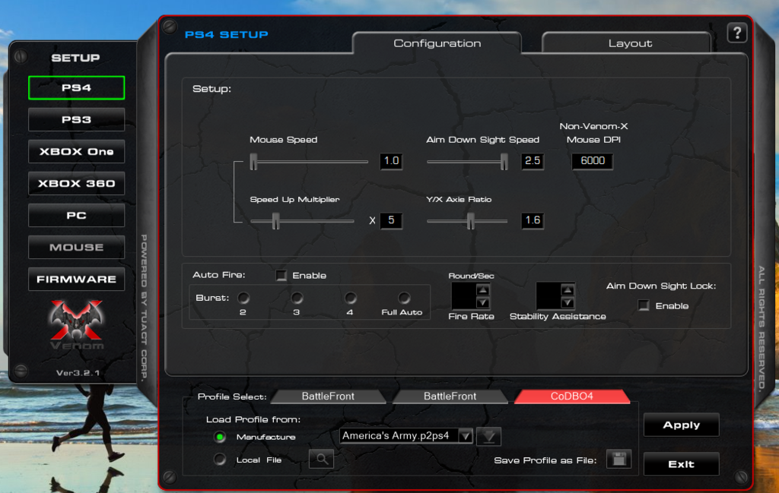Click the magnifier icon to browse local file
Image resolution: width=779 pixels, height=493 pixels.
[x=322, y=459]
